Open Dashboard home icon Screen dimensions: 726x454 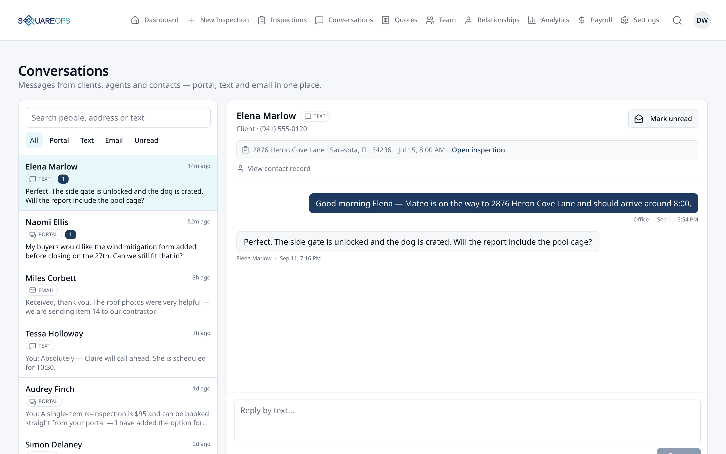(x=135, y=20)
